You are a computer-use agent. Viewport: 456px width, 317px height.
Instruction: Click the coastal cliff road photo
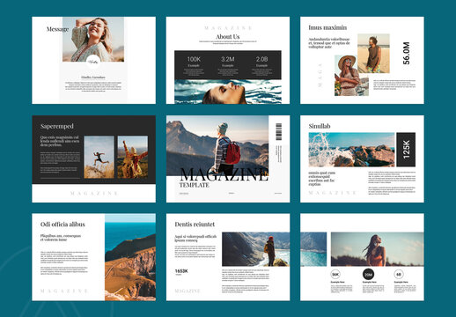(130, 257)
